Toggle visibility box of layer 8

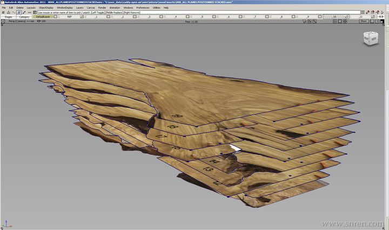pyautogui.click(x=293, y=17)
